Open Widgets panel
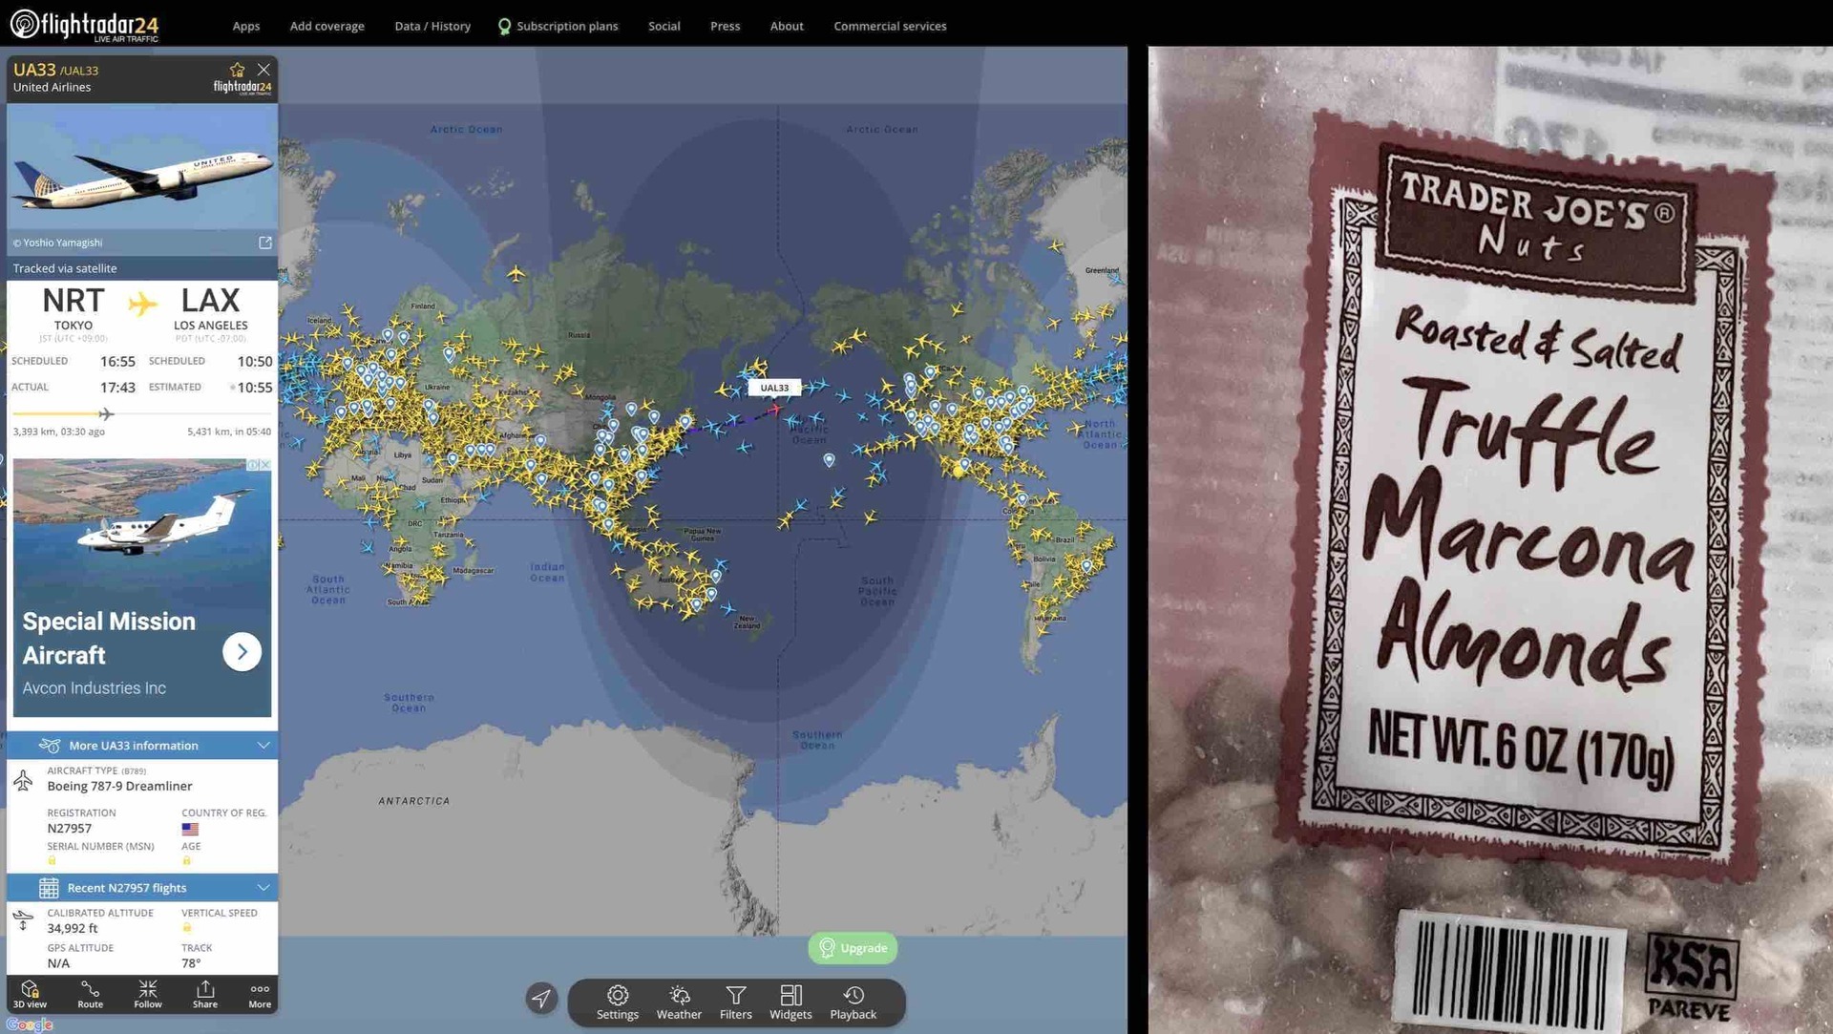Image resolution: width=1833 pixels, height=1034 pixels. coord(790,1002)
